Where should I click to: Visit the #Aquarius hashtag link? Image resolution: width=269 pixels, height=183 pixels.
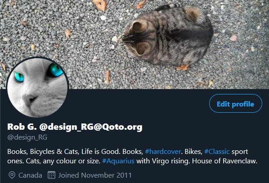(118, 161)
